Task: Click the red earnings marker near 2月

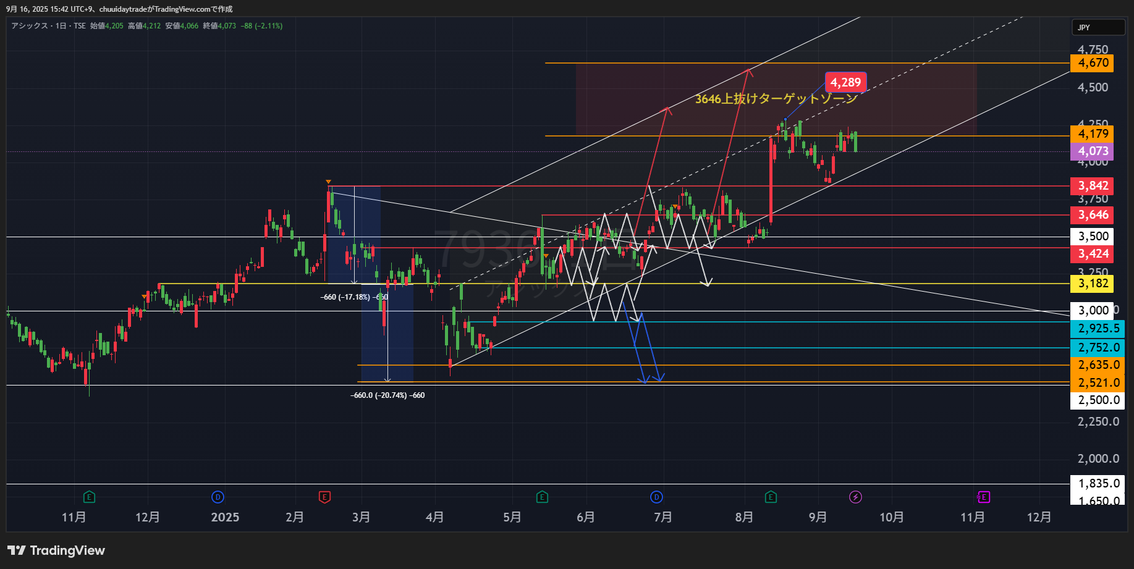Action: (324, 497)
